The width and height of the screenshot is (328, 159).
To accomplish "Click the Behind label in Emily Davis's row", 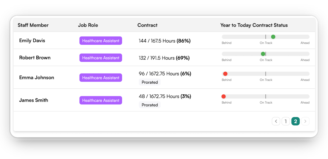I will (227, 43).
